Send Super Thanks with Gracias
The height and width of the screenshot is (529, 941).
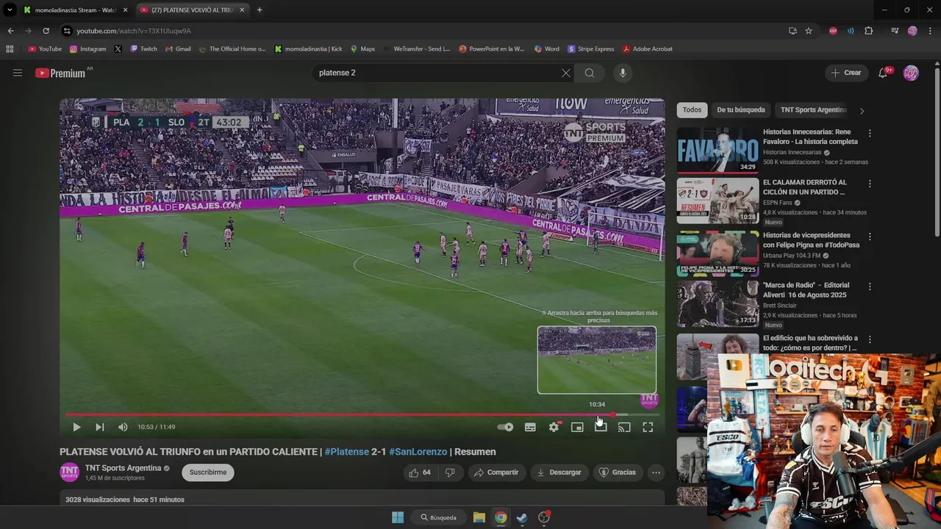617,472
